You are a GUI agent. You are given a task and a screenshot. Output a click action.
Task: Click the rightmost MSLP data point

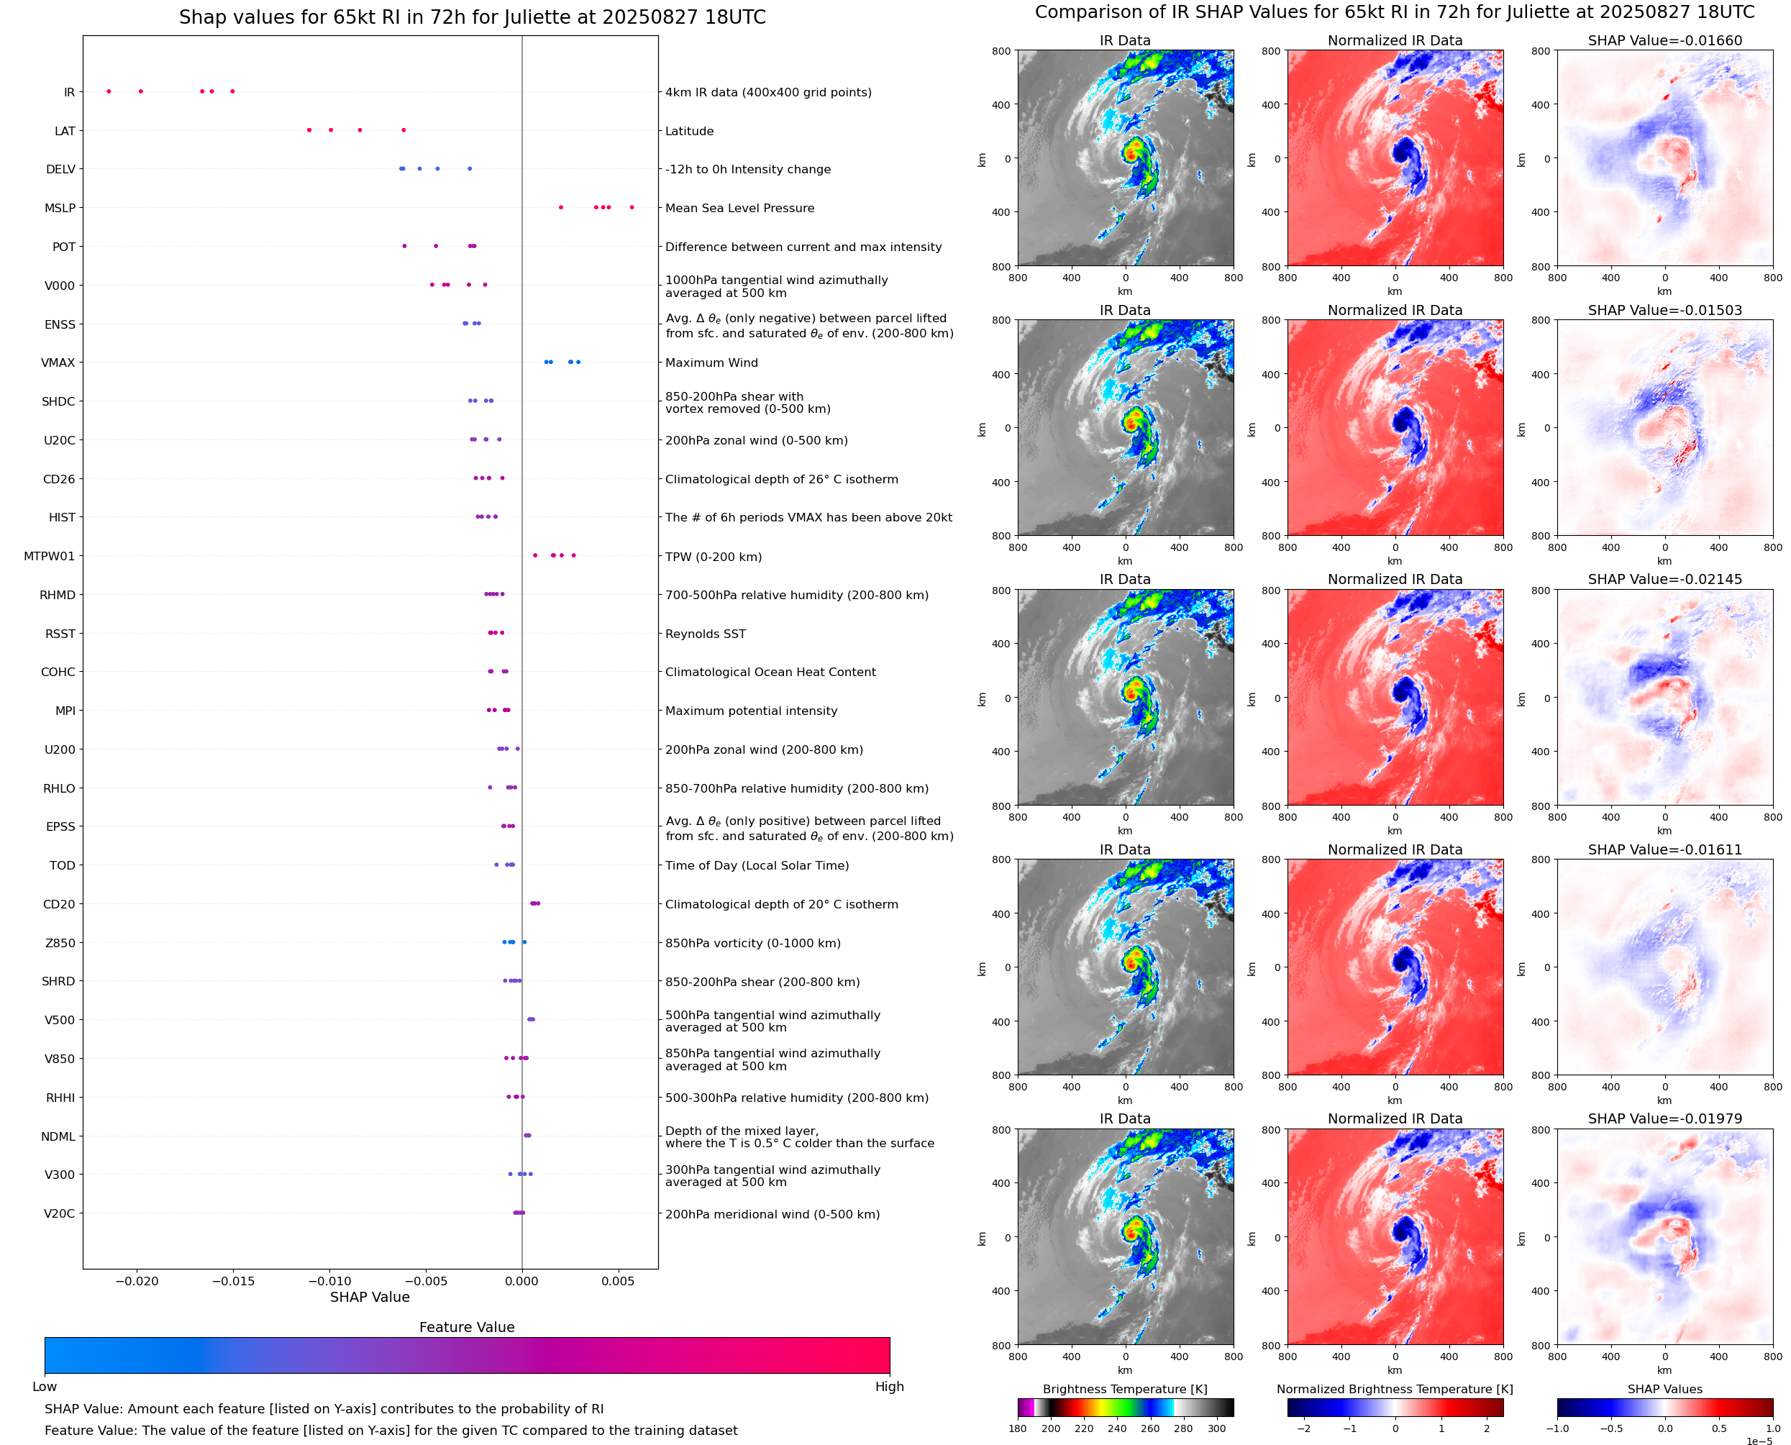[x=632, y=207]
